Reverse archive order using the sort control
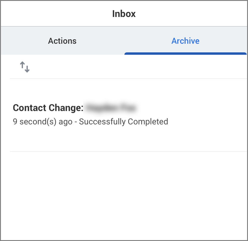Screen dimensions: 248x241 [x=25, y=67]
